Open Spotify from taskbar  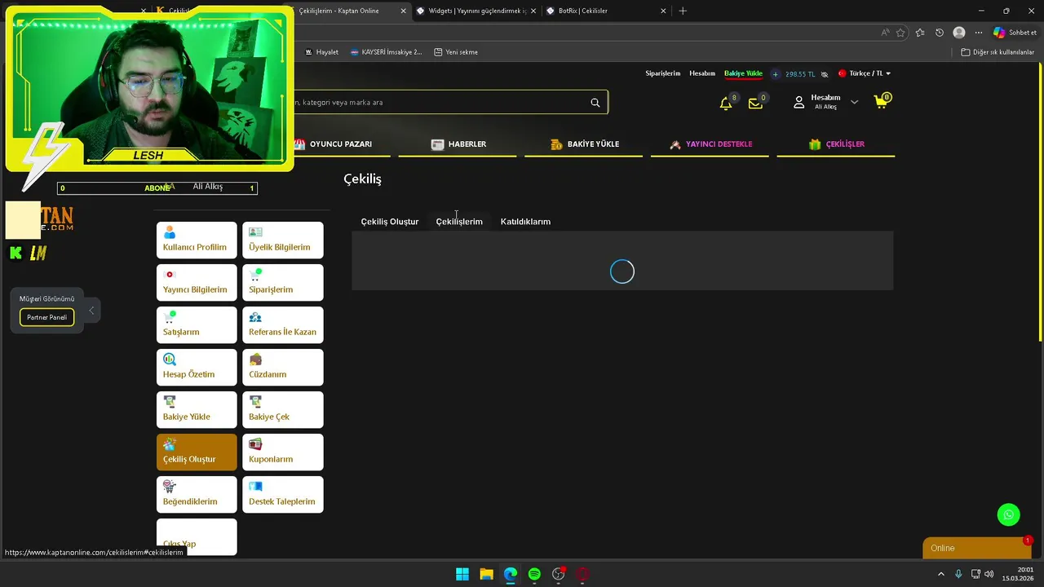pyautogui.click(x=534, y=574)
